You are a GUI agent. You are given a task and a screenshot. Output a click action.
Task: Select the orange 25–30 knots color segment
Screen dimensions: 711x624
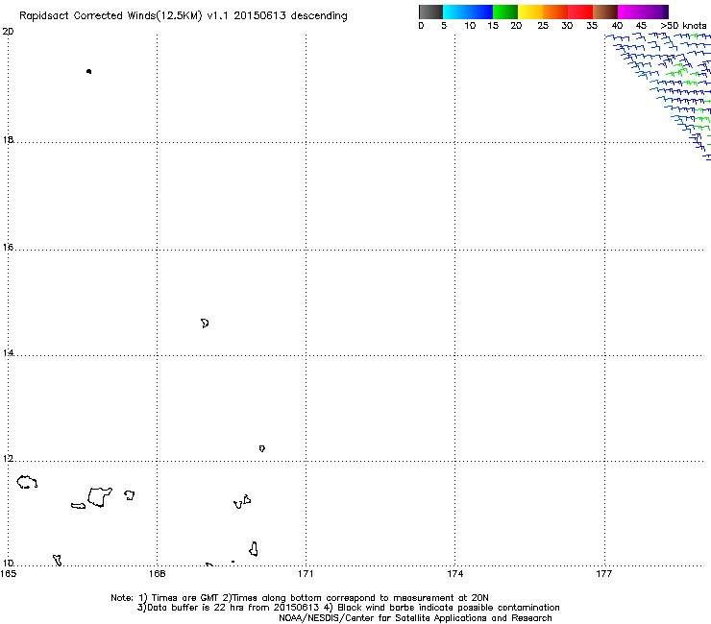click(555, 12)
